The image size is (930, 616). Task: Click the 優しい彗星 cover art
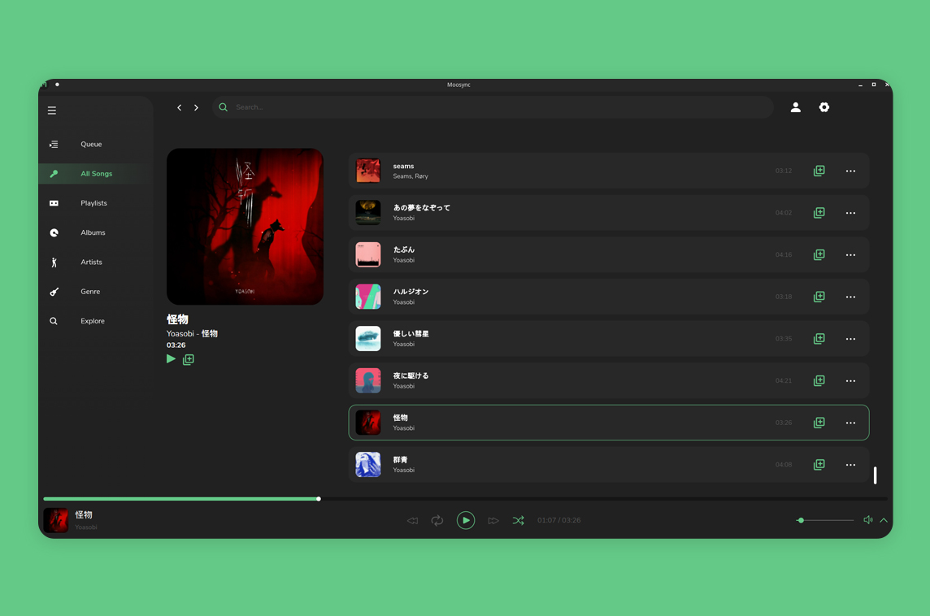click(367, 339)
